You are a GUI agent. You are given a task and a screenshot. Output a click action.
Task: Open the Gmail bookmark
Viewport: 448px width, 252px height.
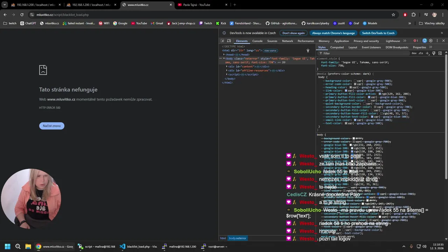157,23
